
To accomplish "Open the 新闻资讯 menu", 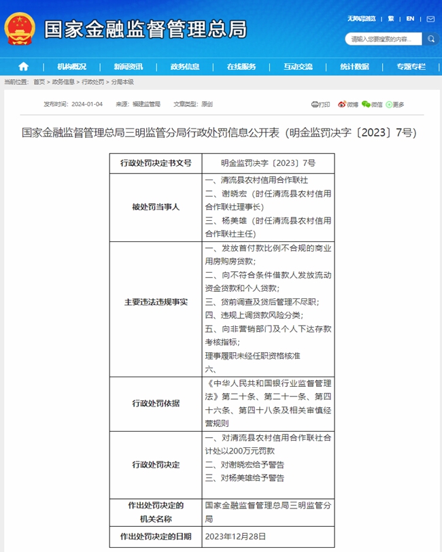I will [129, 67].
